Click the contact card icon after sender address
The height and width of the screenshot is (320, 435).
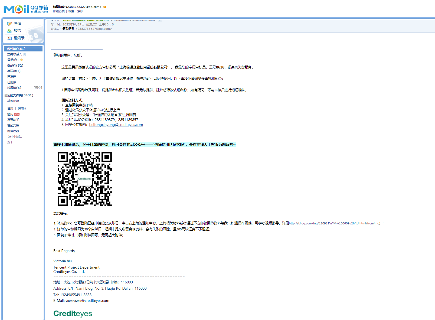(160, 20)
